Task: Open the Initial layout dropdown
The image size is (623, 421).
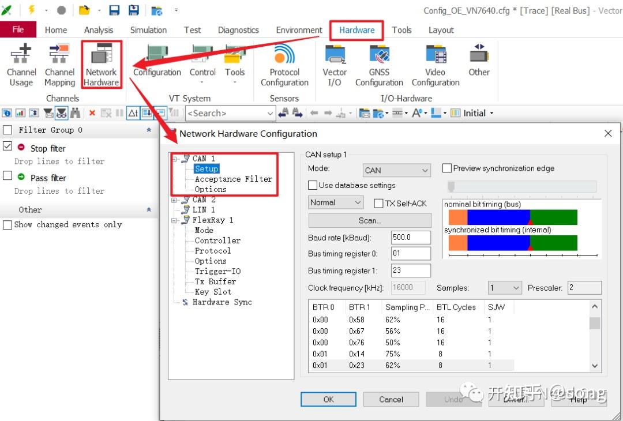Action: pos(472,113)
